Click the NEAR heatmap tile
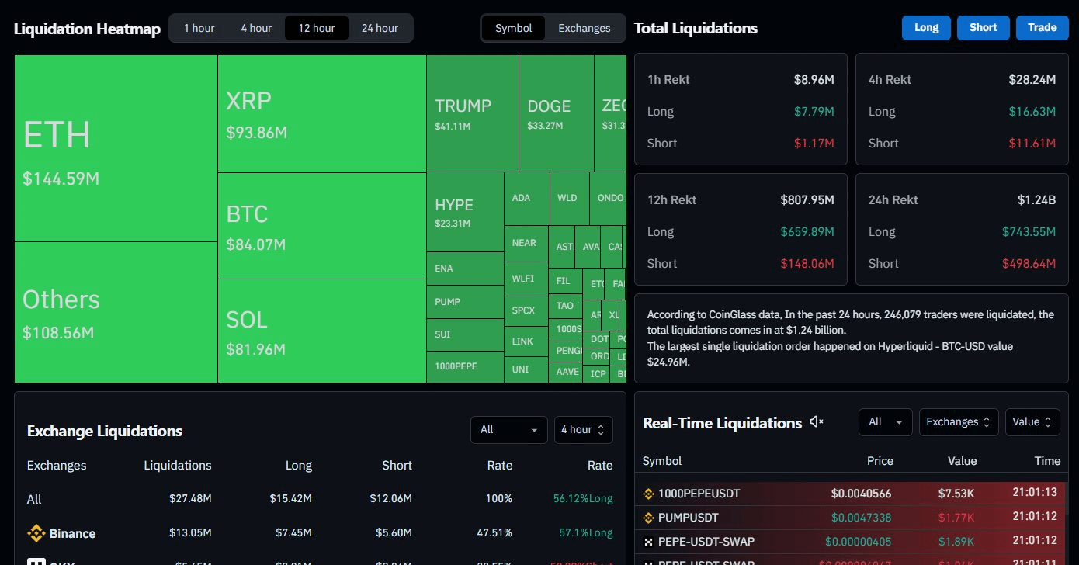This screenshot has height=565, width=1079. (526, 244)
